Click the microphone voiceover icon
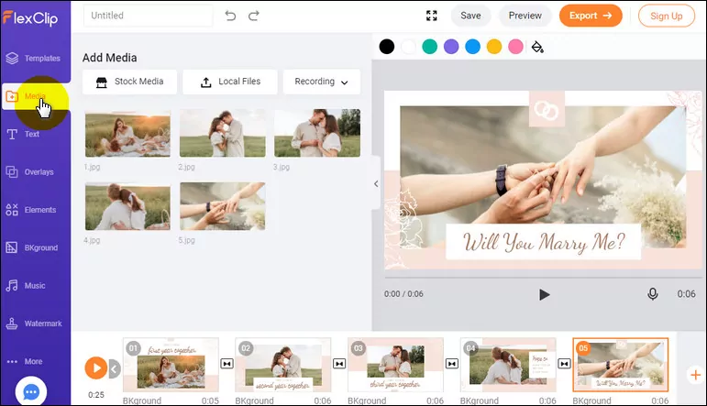The height and width of the screenshot is (406, 707). tap(653, 294)
